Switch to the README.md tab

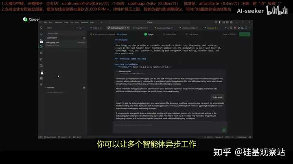141,28
